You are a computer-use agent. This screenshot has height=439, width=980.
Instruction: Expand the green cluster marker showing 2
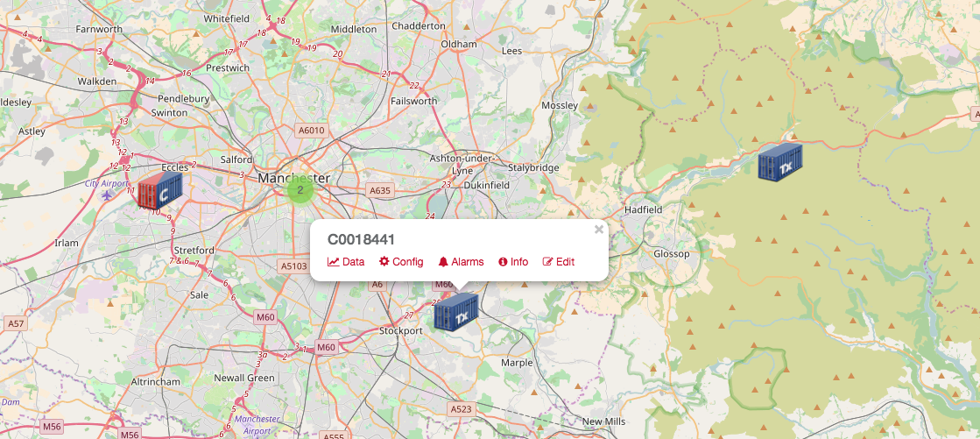[300, 190]
